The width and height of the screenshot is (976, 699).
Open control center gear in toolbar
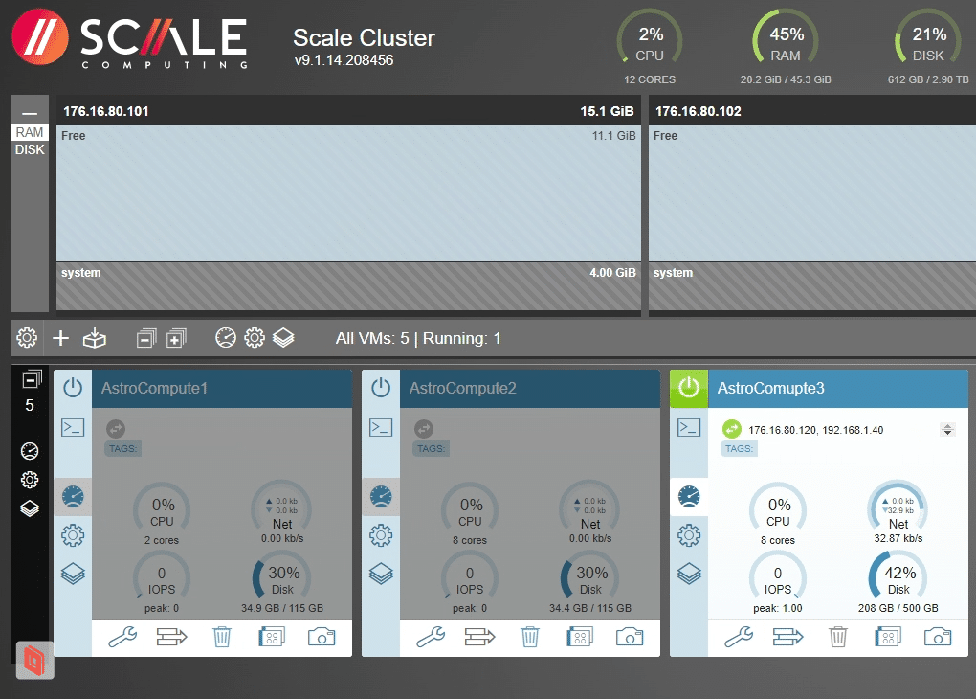[x=27, y=338]
